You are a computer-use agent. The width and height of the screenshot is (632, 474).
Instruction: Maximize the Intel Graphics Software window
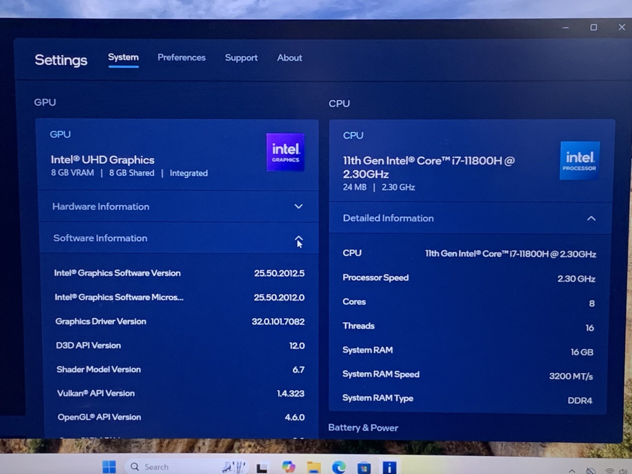593,27
